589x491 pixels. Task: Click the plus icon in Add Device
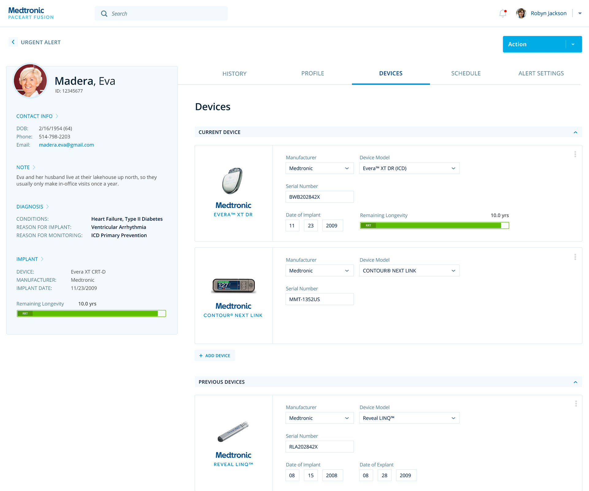[201, 356]
